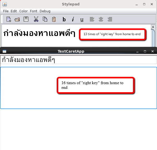Expand the Color menu
Viewport: 157px width, 150px height.
click(x=24, y=11)
